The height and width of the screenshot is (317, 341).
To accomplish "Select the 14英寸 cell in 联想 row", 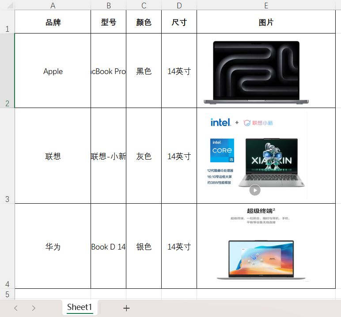I will click(x=179, y=156).
